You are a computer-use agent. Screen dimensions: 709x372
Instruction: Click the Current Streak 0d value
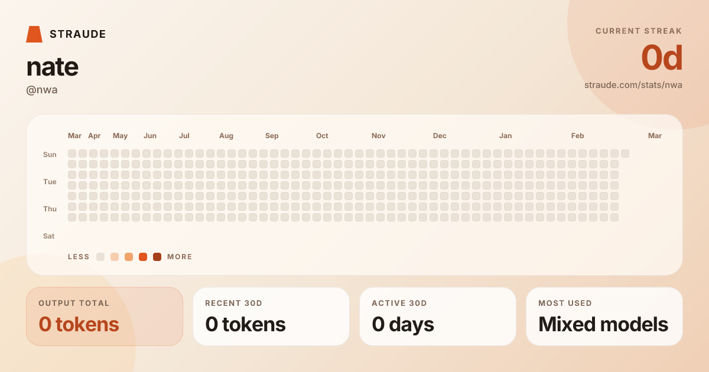point(662,58)
